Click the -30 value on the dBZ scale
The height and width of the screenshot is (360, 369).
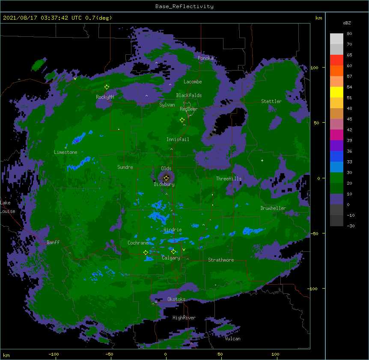click(x=351, y=226)
